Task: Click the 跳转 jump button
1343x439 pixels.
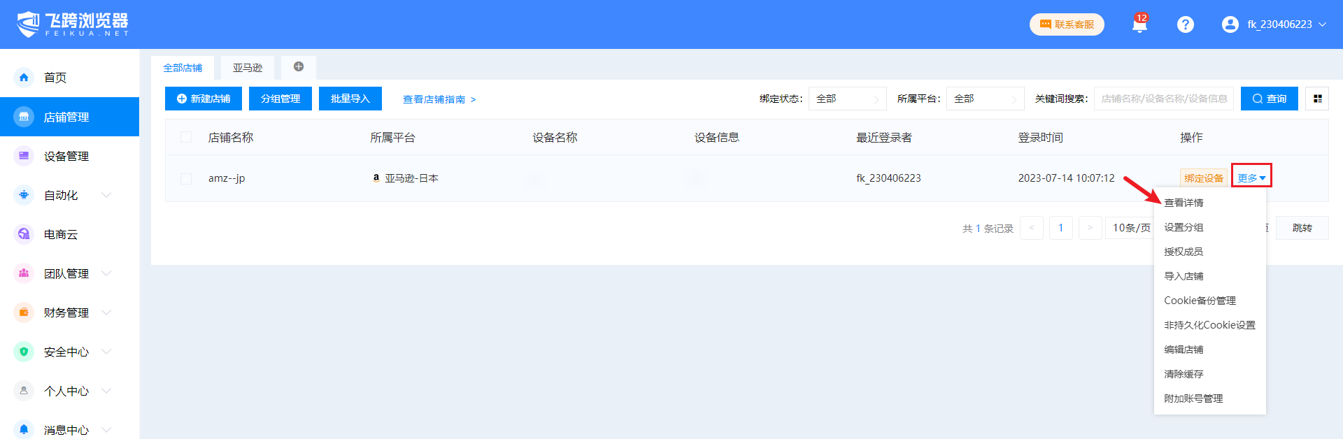Action: tap(1302, 228)
